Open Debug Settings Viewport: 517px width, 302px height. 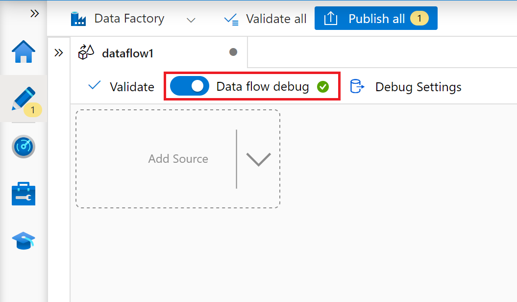pyautogui.click(x=418, y=87)
